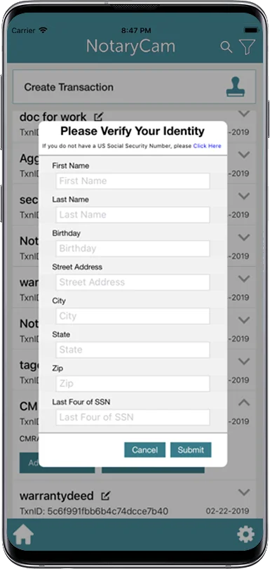
Task: Open settings gear icon
Action: point(245,535)
